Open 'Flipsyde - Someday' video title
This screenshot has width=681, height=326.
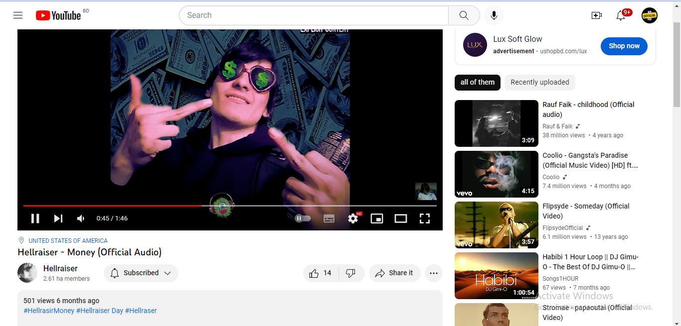coord(586,211)
